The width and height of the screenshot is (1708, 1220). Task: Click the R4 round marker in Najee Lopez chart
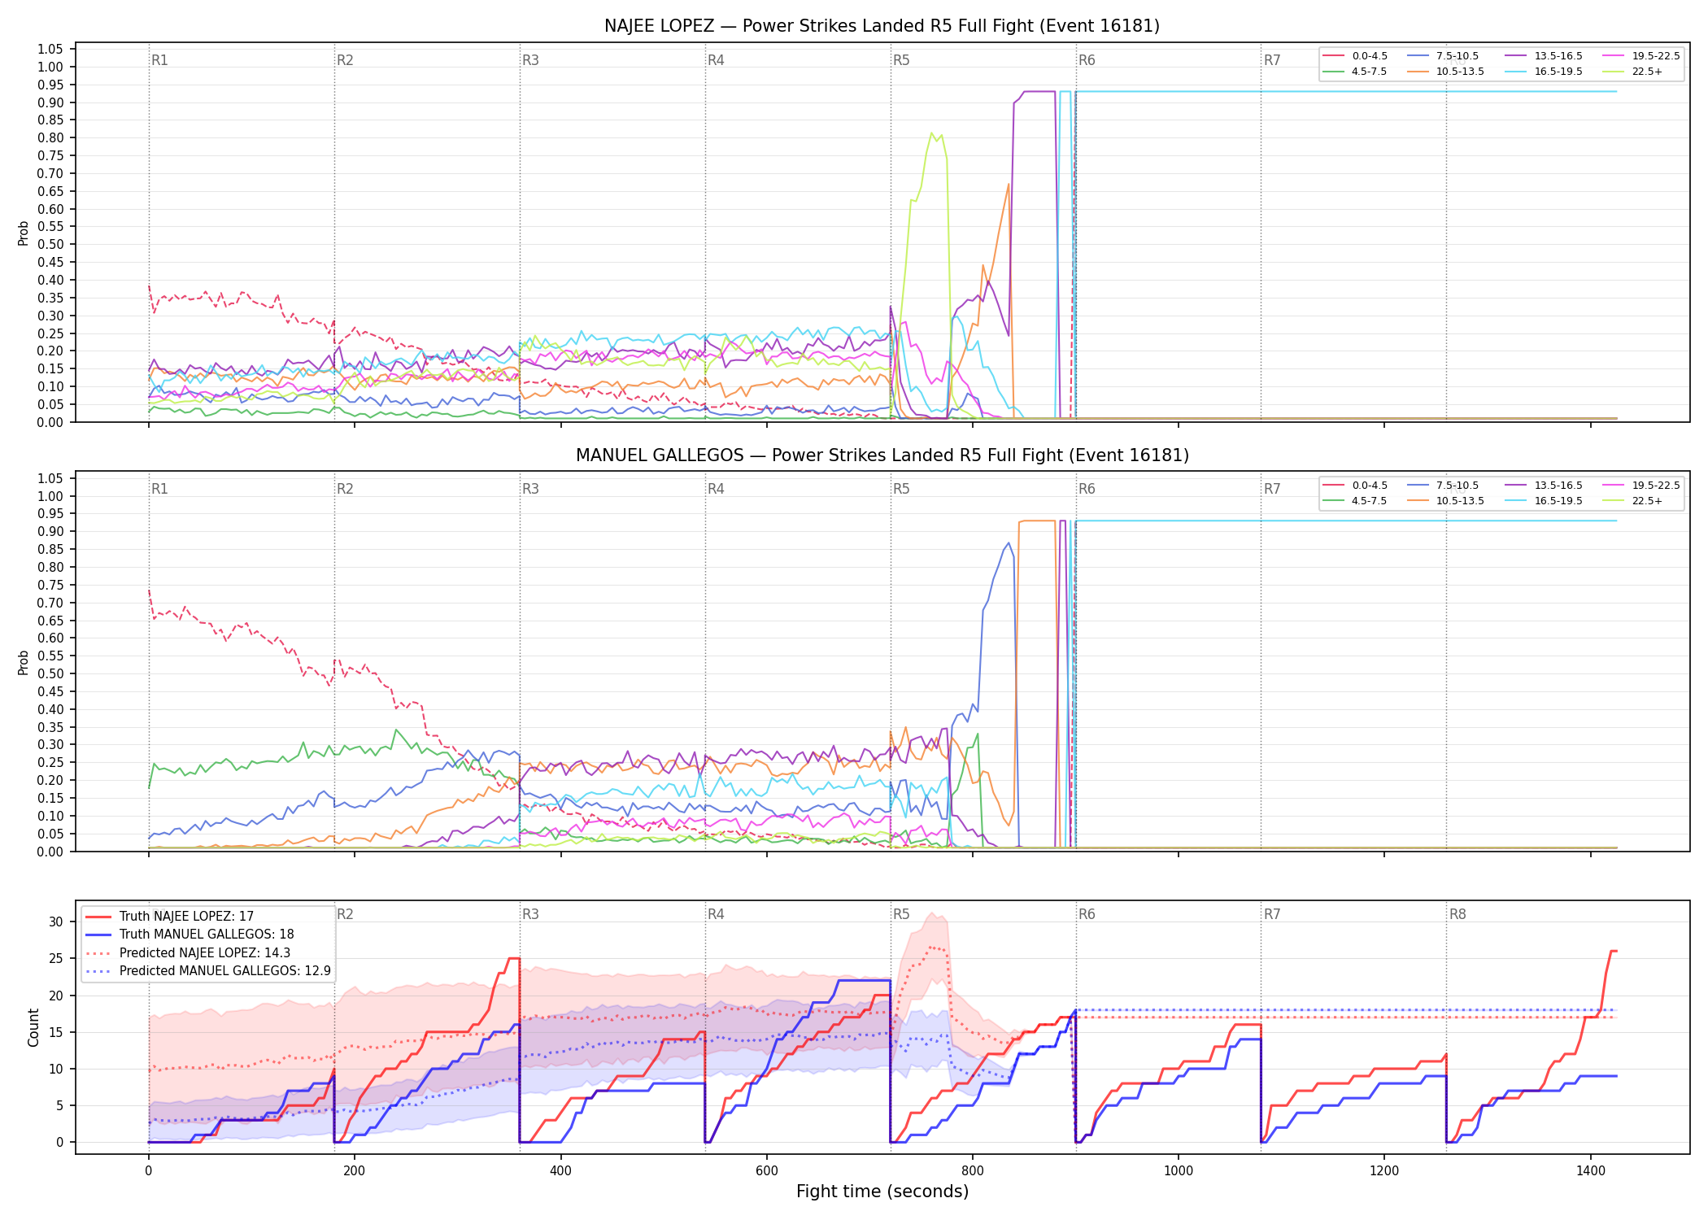tap(716, 60)
